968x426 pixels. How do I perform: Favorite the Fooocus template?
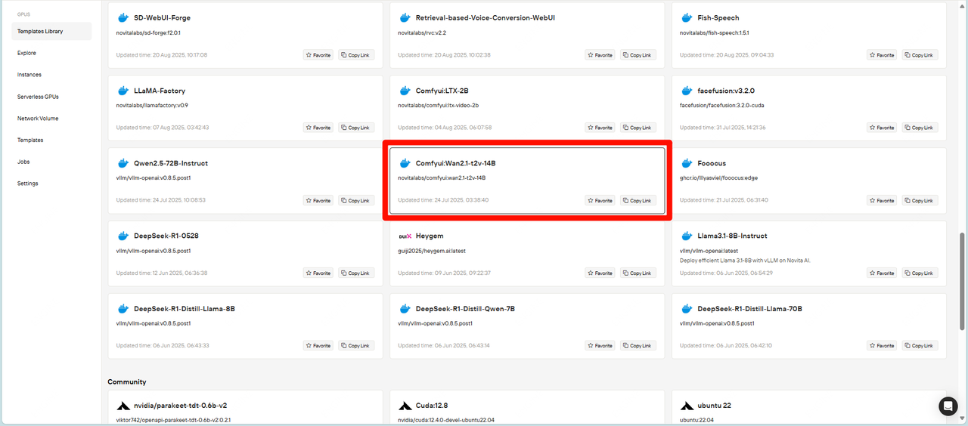[882, 201]
